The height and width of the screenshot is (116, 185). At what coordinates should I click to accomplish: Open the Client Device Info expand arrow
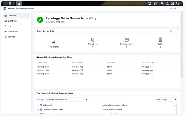177,31
